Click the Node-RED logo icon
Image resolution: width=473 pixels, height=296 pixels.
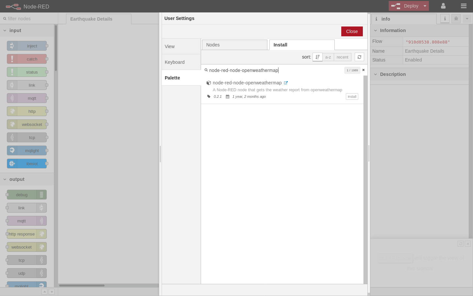(13, 6)
